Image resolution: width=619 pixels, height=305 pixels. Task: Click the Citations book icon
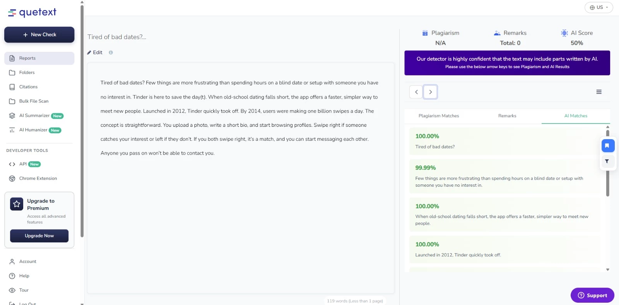click(x=12, y=87)
